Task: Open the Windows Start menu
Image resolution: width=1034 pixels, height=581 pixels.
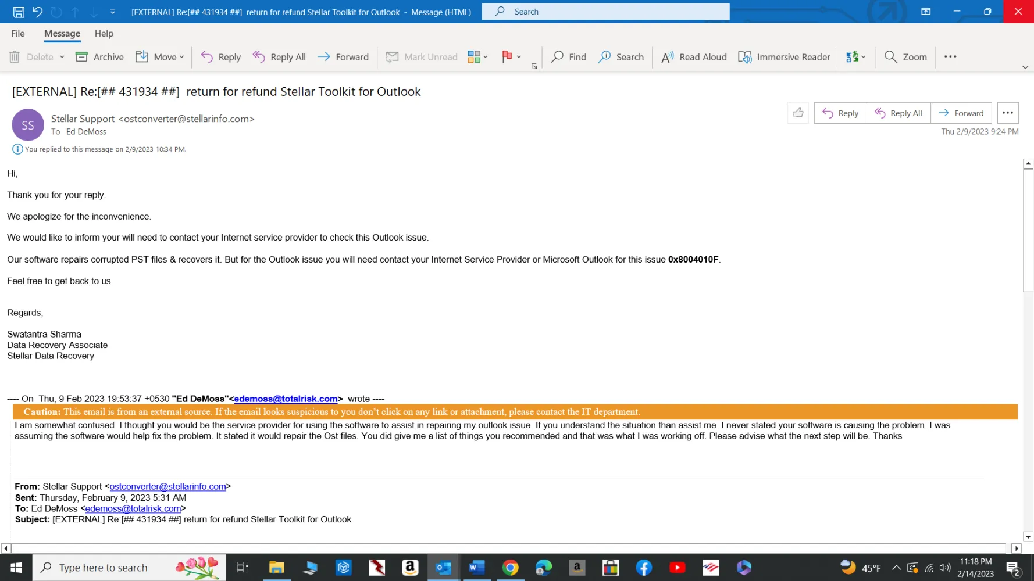Action: coord(16,568)
